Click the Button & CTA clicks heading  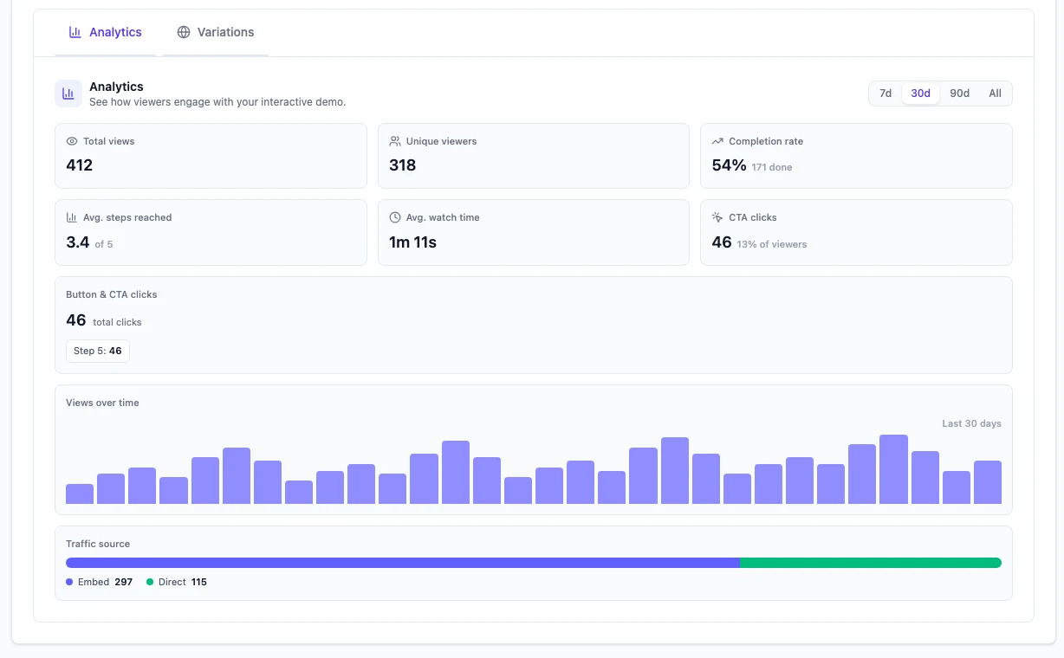point(112,294)
